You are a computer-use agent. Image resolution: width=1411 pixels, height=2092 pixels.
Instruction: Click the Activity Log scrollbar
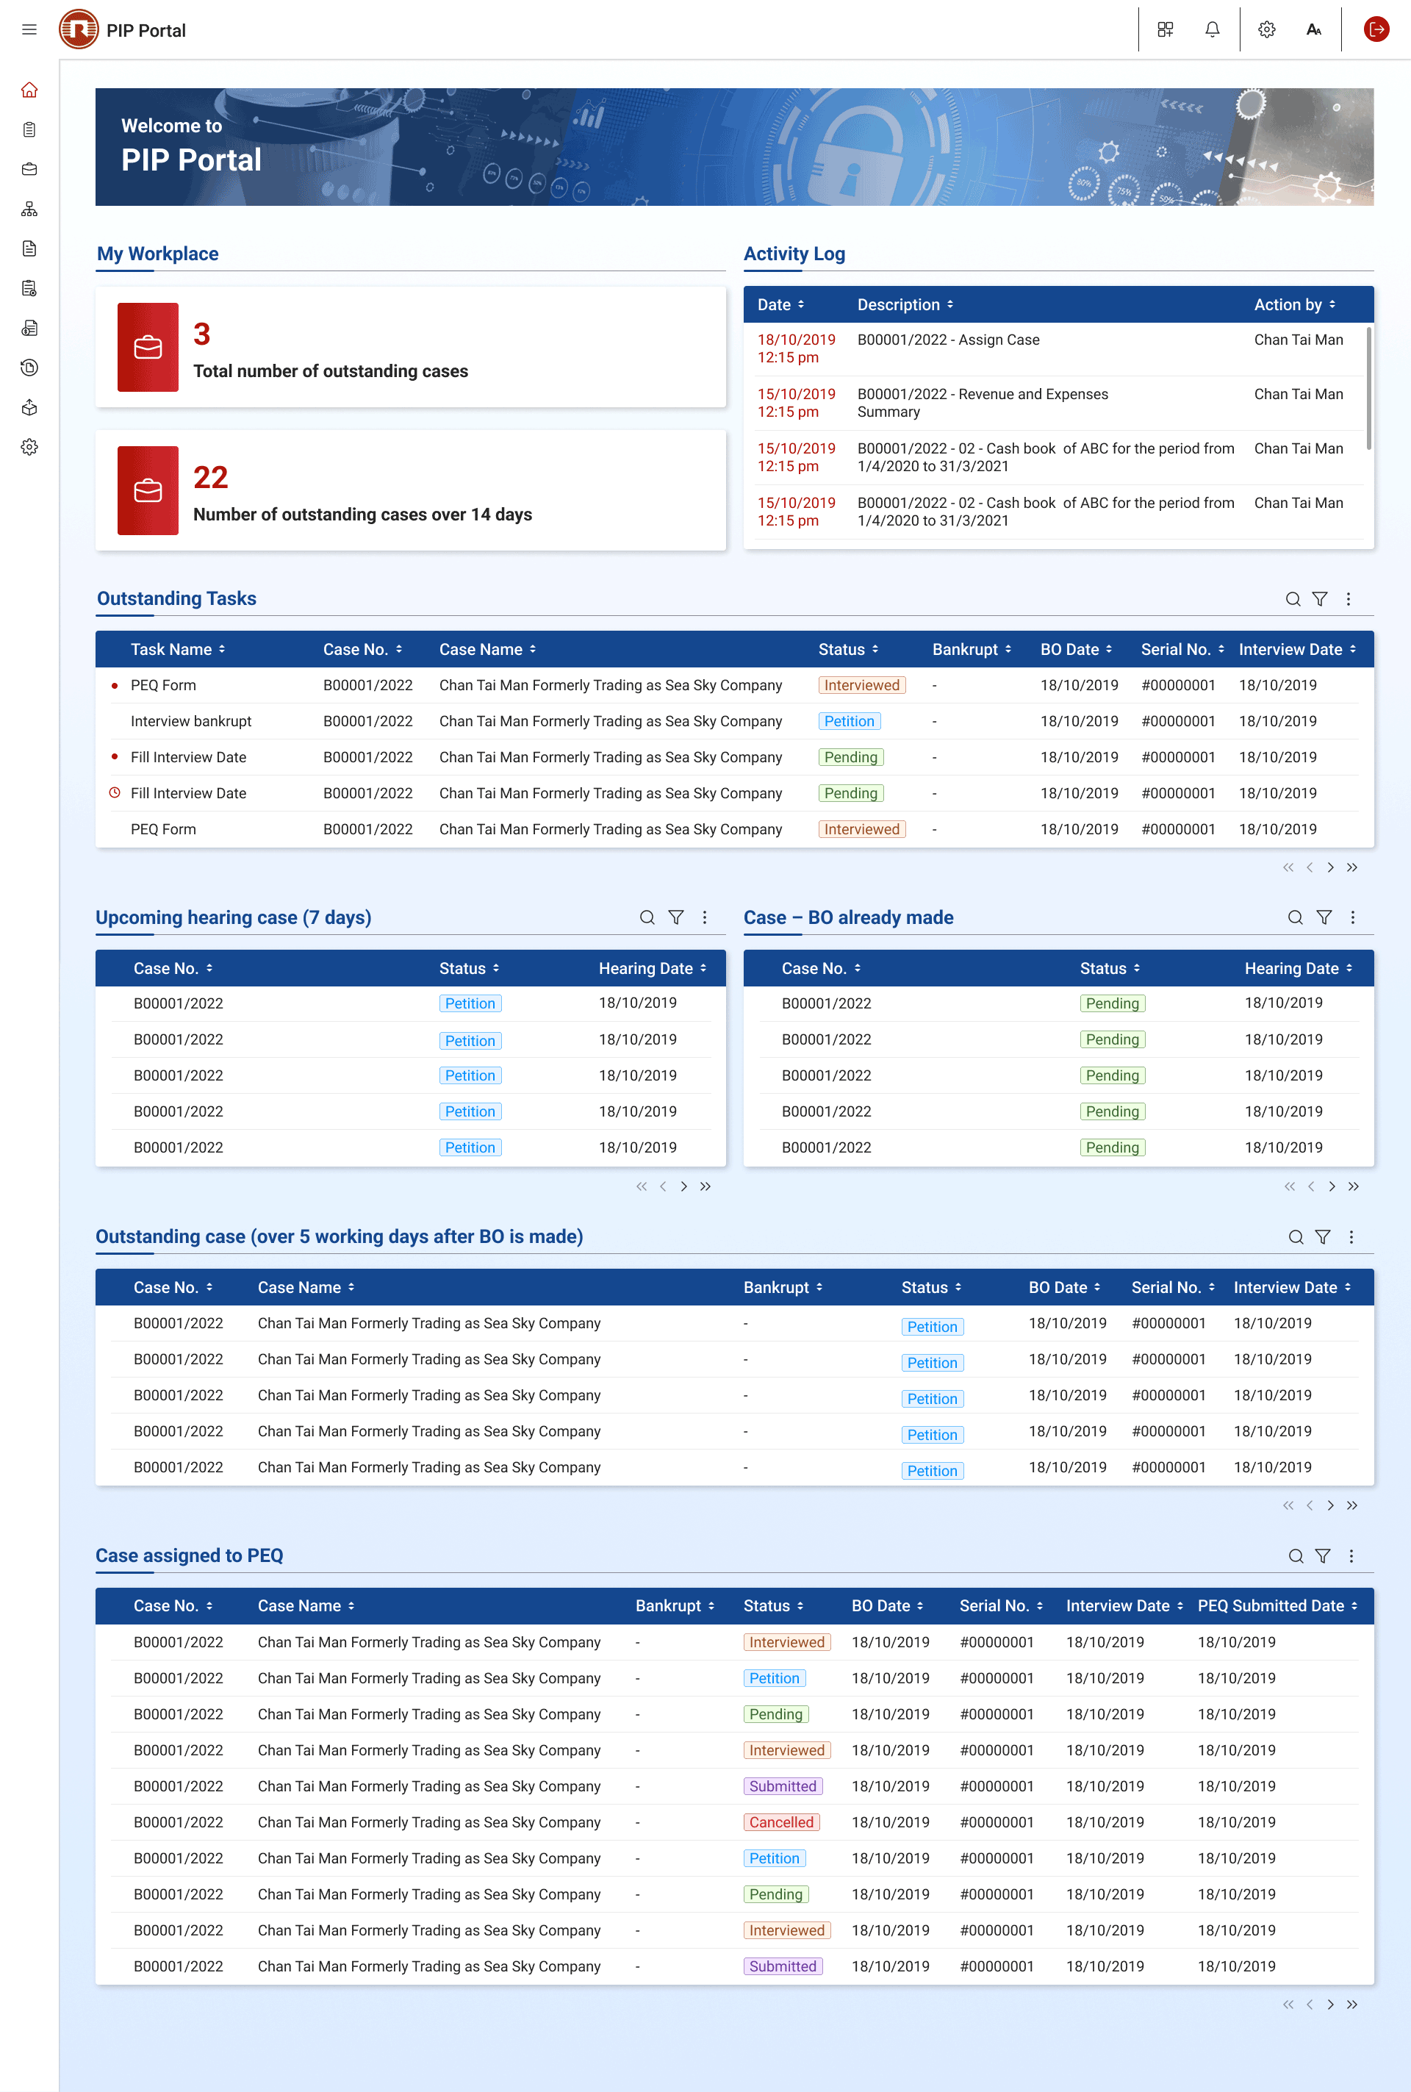[x=1368, y=389]
